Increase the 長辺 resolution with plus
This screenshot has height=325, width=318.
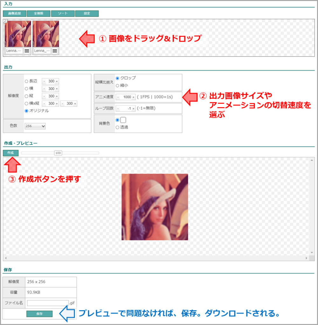57,81
